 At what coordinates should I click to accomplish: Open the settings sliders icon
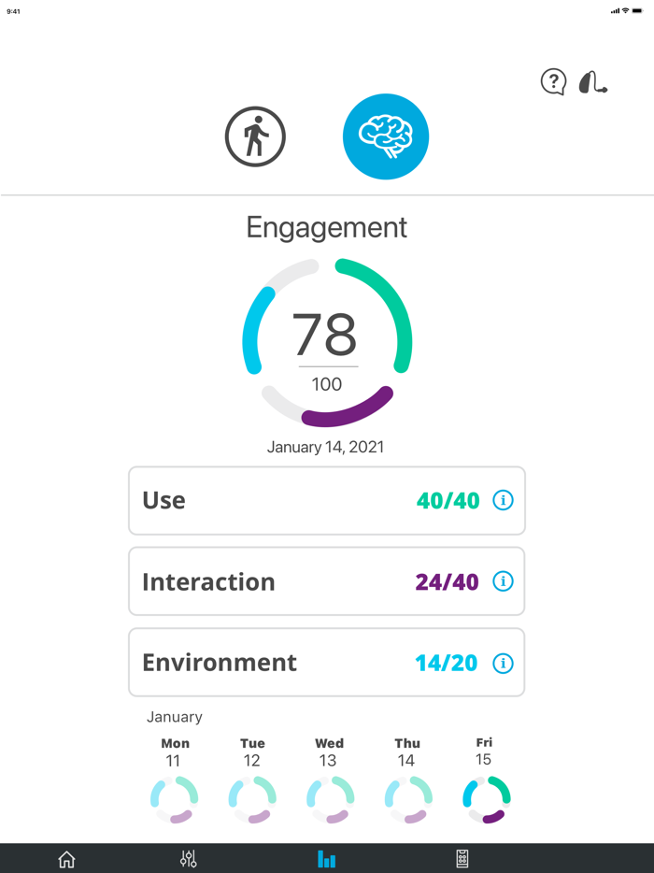point(187,857)
